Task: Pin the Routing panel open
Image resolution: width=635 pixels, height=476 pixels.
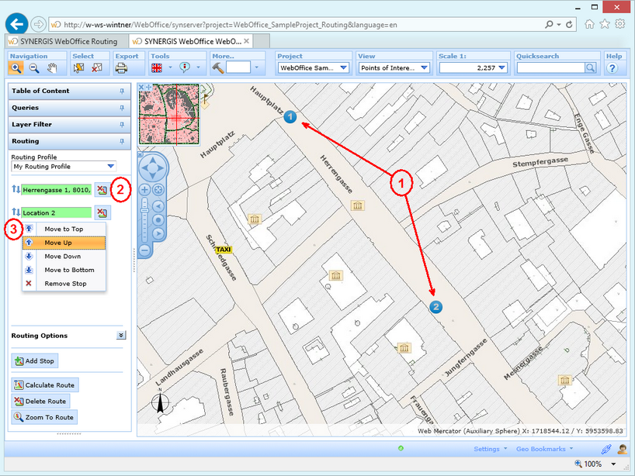Action: tap(121, 141)
